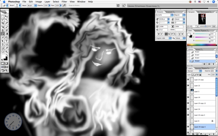Enable airbrush option in options bar

coord(64,5)
